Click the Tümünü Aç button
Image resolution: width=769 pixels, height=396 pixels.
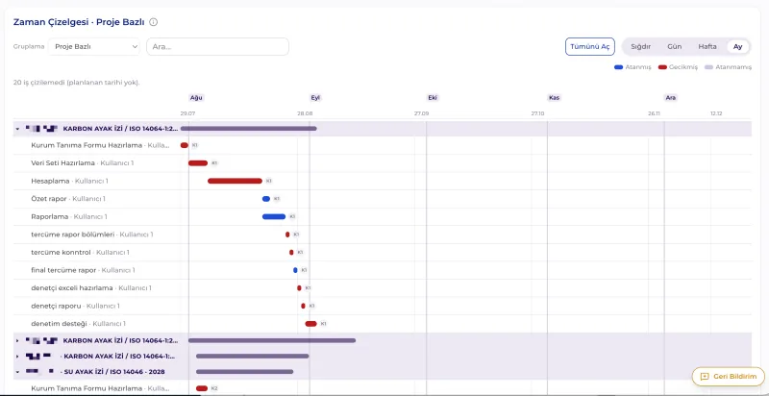coord(590,46)
